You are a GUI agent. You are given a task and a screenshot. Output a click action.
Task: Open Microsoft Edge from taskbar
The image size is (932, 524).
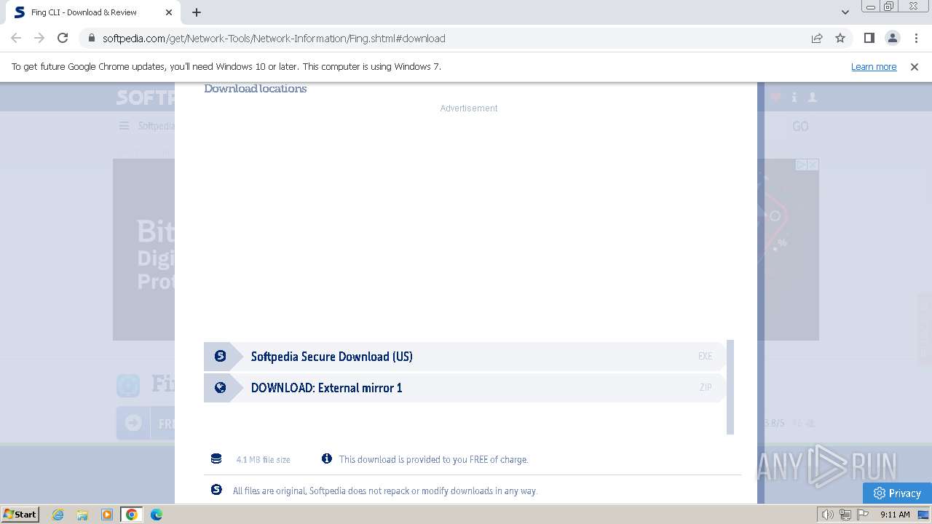pyautogui.click(x=157, y=515)
